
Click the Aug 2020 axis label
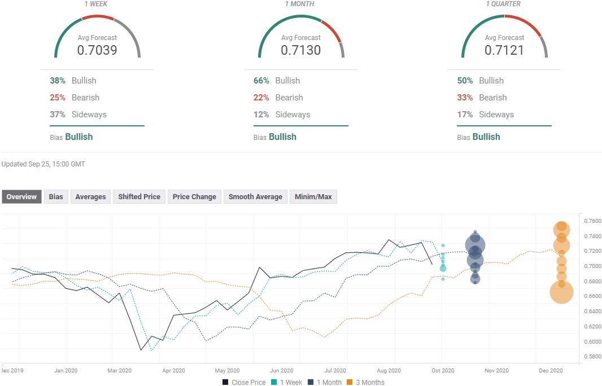389,371
